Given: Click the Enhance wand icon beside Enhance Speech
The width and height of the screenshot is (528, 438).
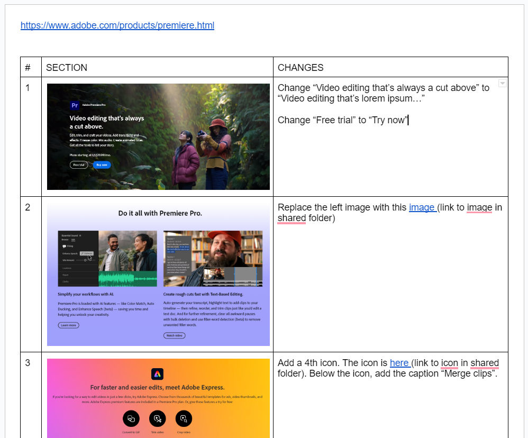Looking at the screenshot, I should point(82,253).
